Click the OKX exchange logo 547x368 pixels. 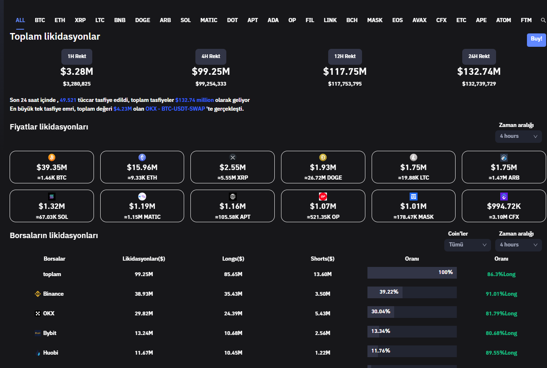point(38,313)
